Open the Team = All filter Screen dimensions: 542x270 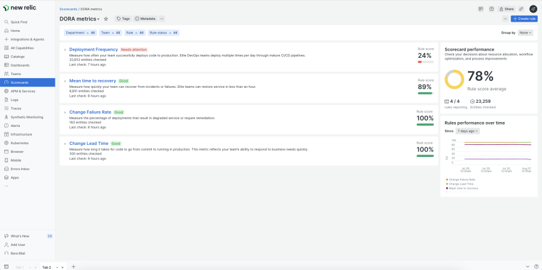[x=111, y=33]
